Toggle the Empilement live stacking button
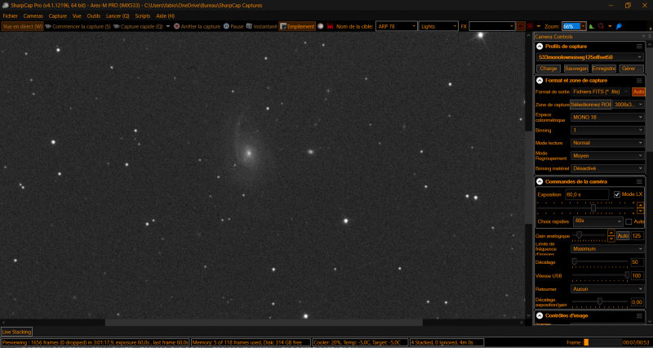 click(297, 26)
